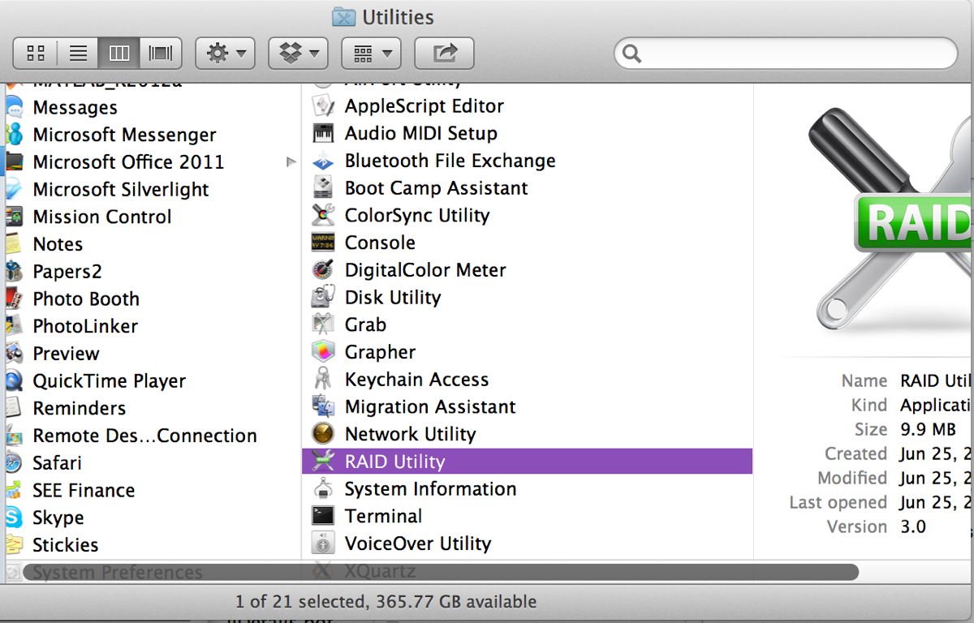Select the VoiceOver Utility name text
Image resolution: width=974 pixels, height=623 pixels.
coord(418,544)
